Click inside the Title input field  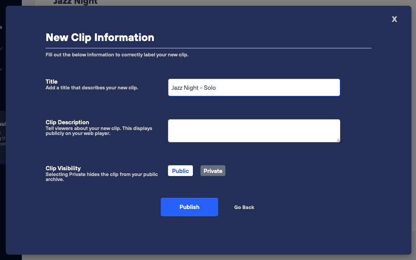coord(254,87)
